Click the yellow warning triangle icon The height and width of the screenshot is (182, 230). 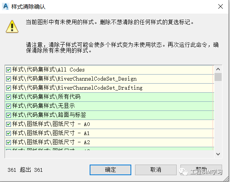12,26
